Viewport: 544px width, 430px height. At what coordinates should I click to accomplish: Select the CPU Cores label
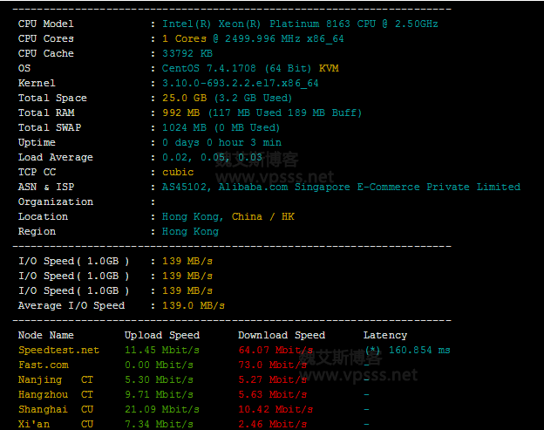click(x=46, y=38)
